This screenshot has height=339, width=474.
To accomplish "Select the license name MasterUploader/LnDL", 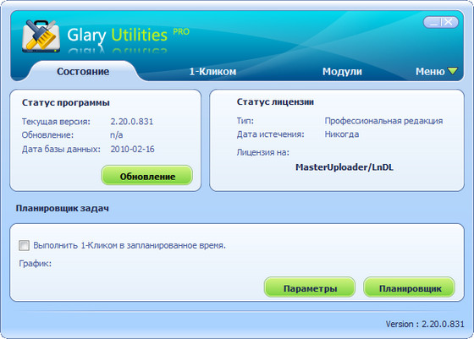I will coord(344,167).
